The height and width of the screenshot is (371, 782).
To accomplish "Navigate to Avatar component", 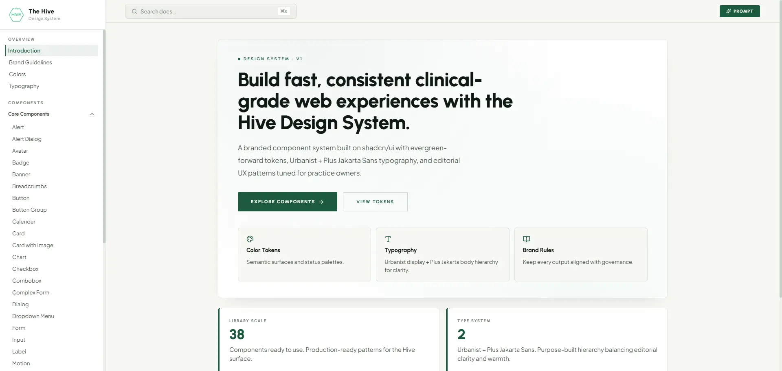I will coord(20,151).
